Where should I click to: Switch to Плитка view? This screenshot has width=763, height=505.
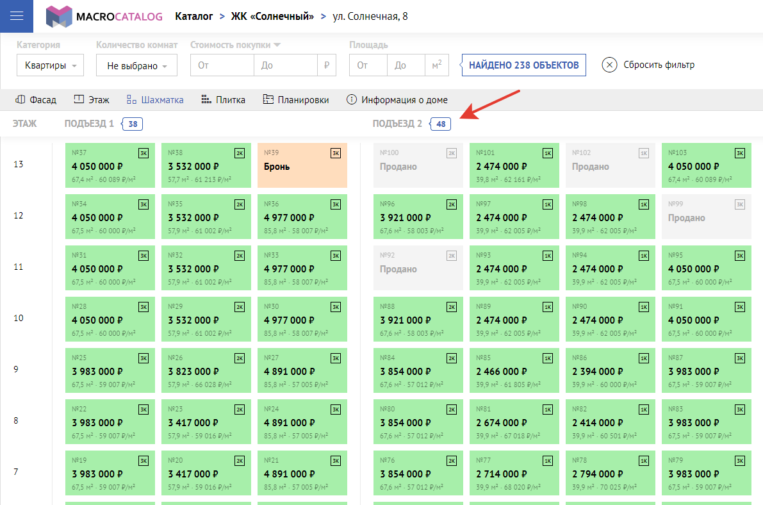click(224, 100)
